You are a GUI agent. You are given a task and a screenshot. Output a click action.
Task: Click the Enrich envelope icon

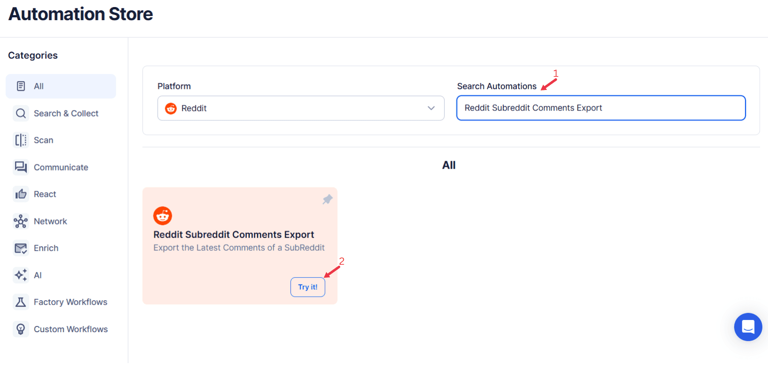21,248
